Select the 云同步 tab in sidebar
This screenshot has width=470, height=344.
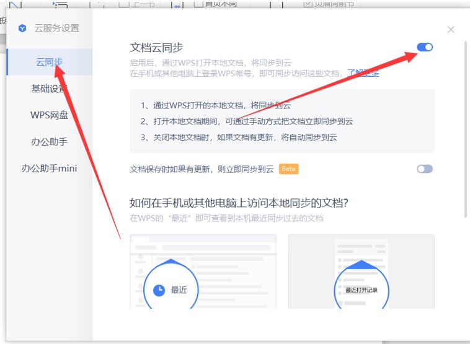click(x=50, y=62)
